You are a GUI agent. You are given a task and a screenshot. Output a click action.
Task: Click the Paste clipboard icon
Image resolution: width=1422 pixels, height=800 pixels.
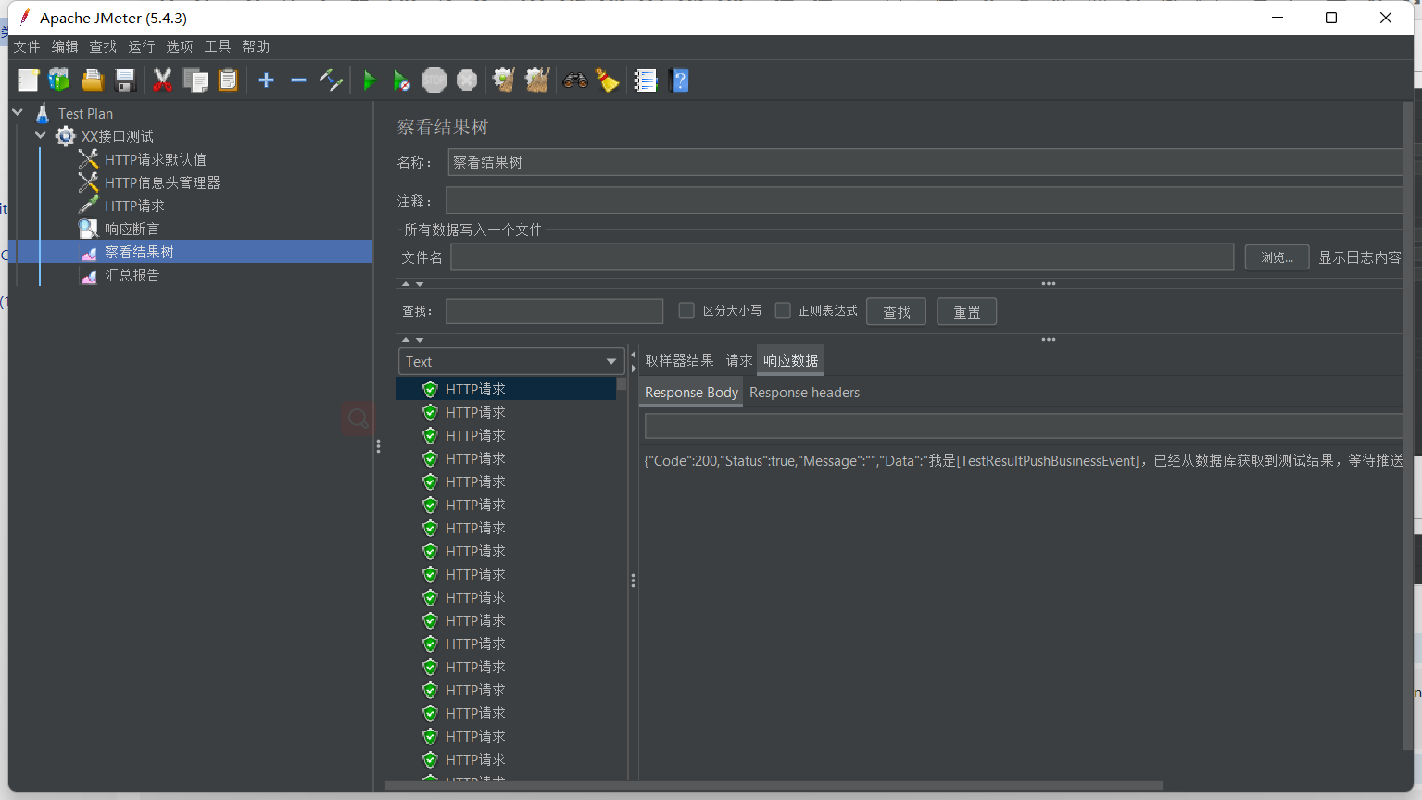(228, 81)
